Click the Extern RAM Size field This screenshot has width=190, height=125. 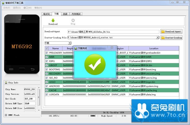point(30,108)
